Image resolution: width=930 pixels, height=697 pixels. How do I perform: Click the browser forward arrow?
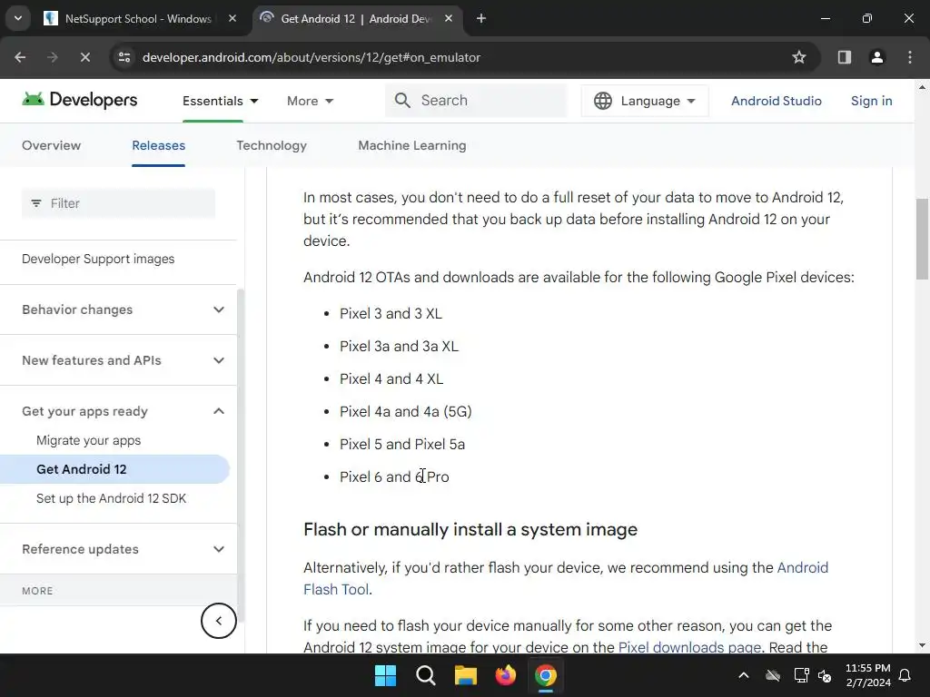coord(52,57)
